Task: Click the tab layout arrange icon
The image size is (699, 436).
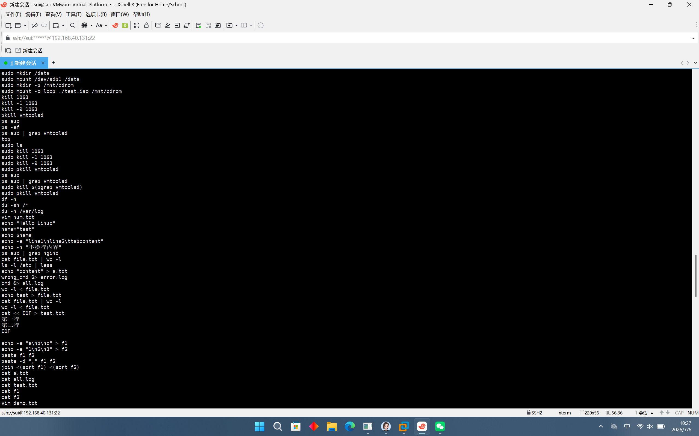Action: [x=244, y=25]
